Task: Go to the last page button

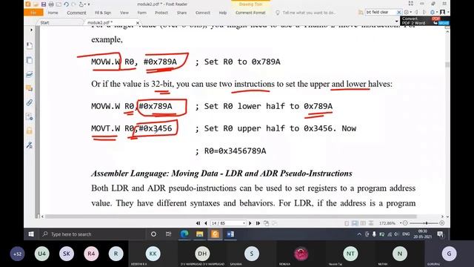Action: pyautogui.click(x=258, y=223)
